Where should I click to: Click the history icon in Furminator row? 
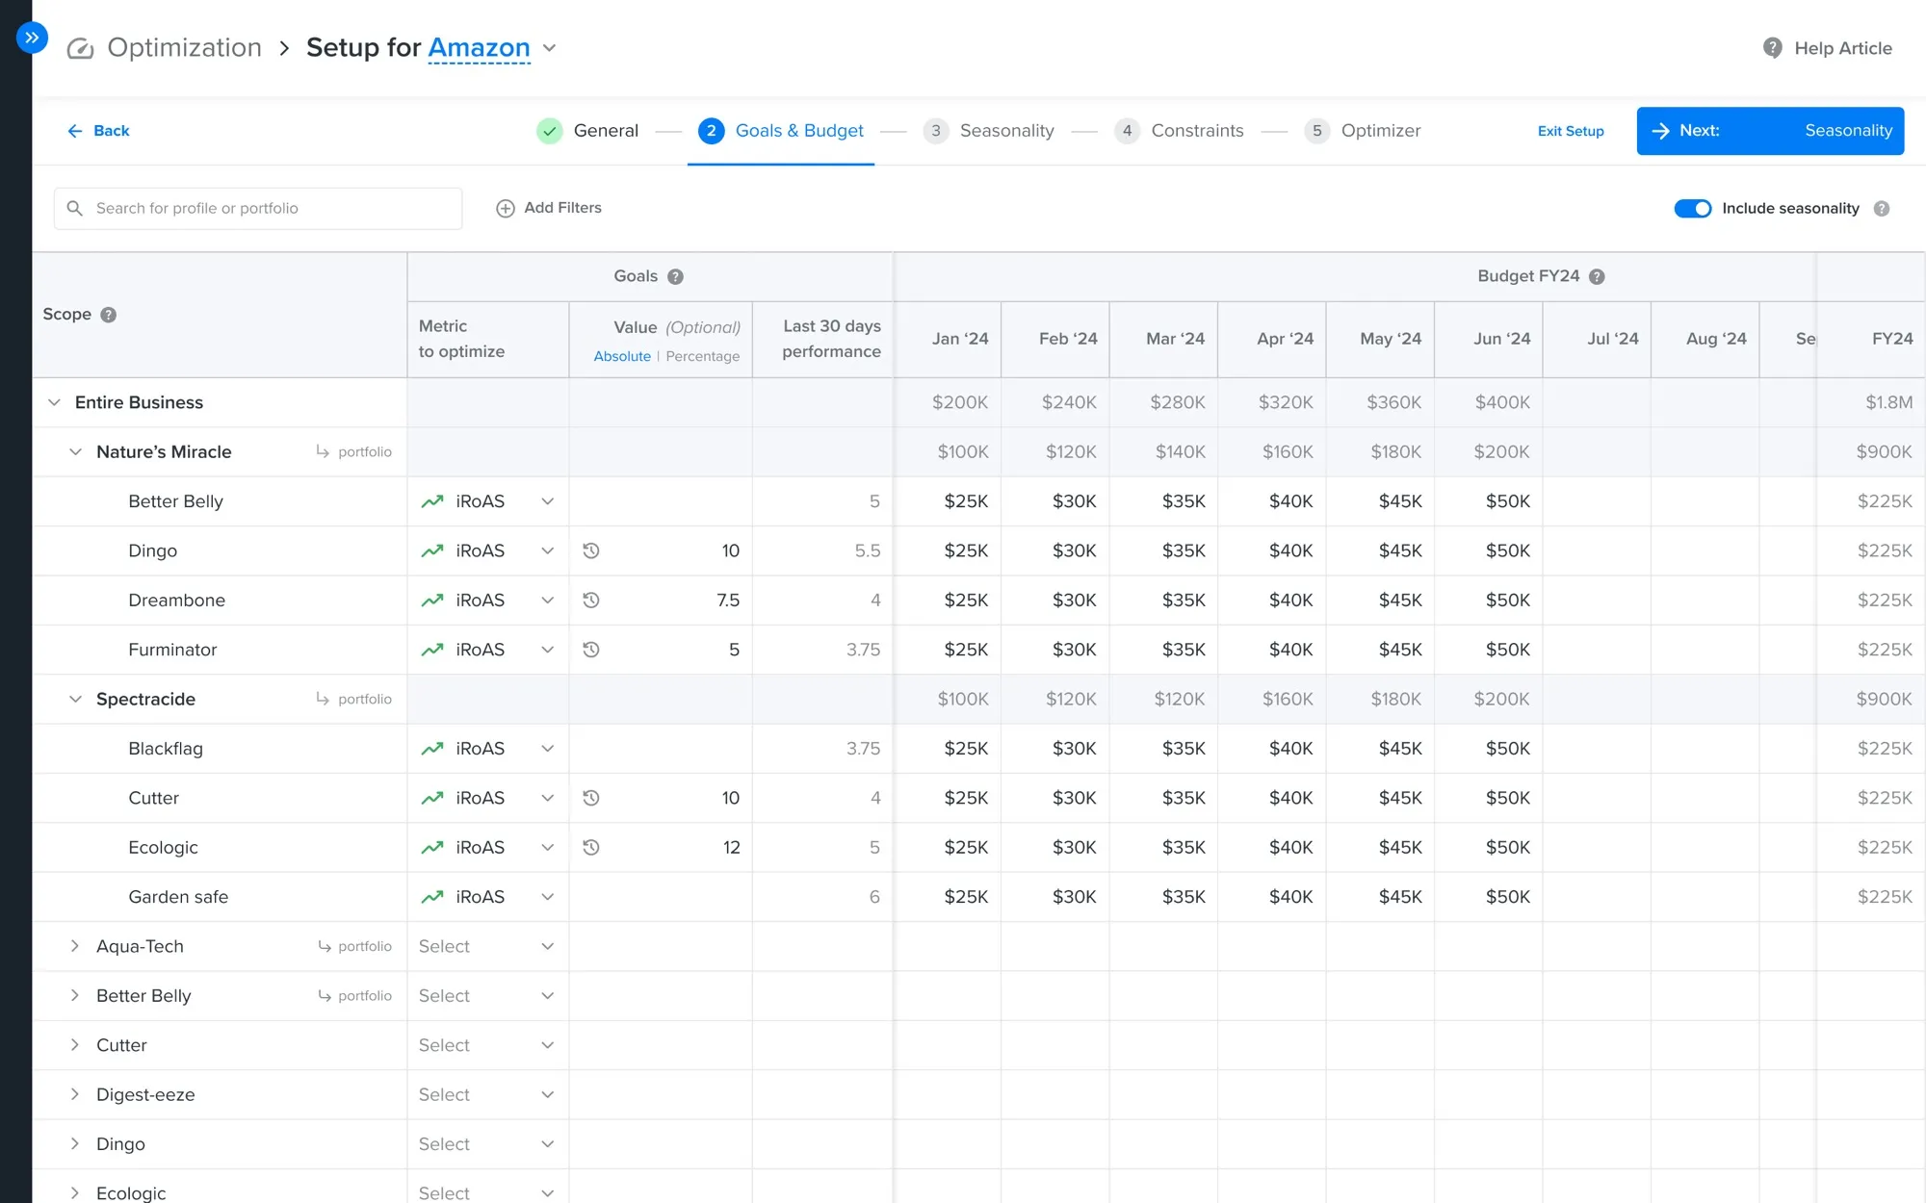click(x=591, y=650)
